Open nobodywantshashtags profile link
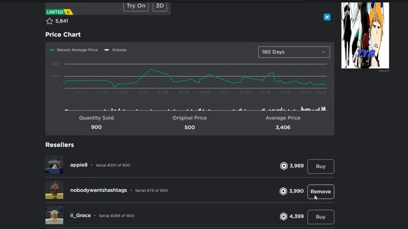Viewport: 408px width, 229px height. click(x=99, y=190)
